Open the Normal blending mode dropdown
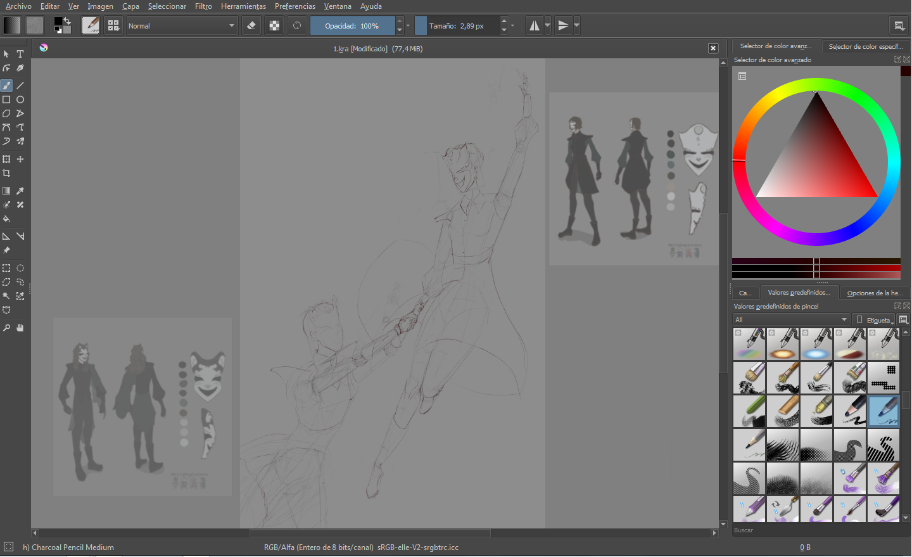Screen dimensions: 912x557 coord(182,26)
